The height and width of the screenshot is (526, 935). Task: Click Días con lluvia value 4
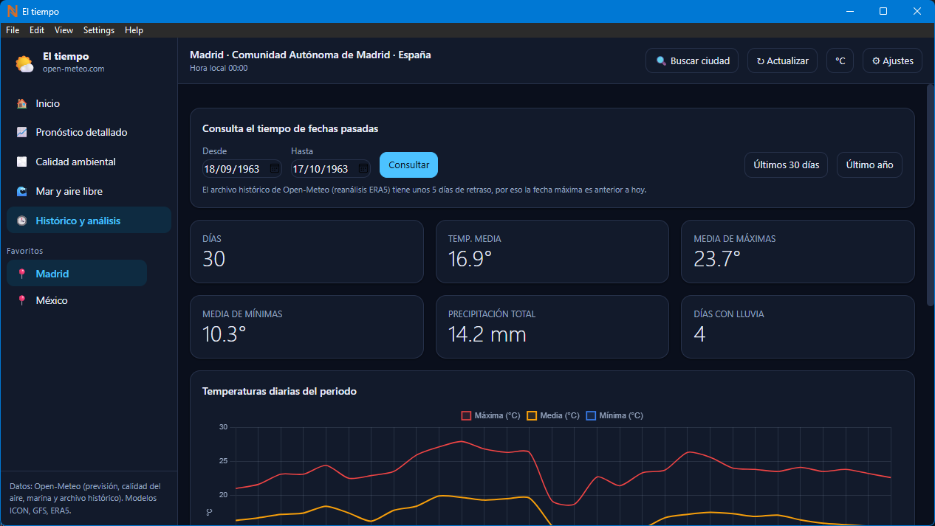click(x=699, y=334)
